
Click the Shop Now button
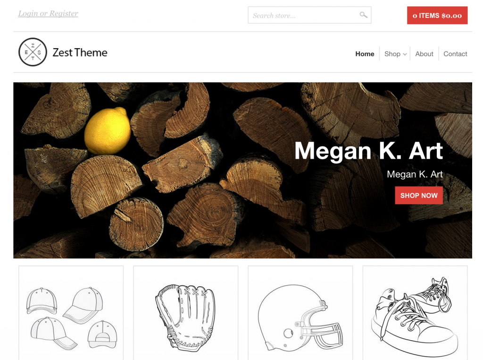(x=419, y=195)
